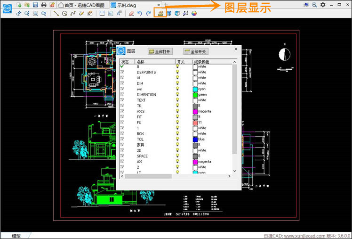
Task: Select the straight line drawing tool
Action: [x=56, y=14]
